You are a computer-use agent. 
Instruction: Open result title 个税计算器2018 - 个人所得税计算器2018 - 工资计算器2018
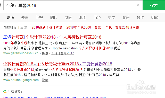pos(58,64)
